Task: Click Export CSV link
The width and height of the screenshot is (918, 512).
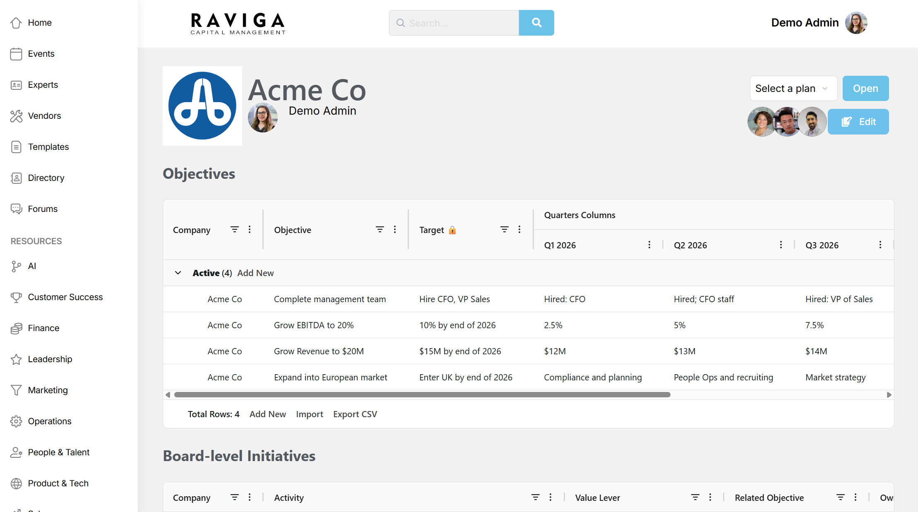Action: tap(355, 414)
